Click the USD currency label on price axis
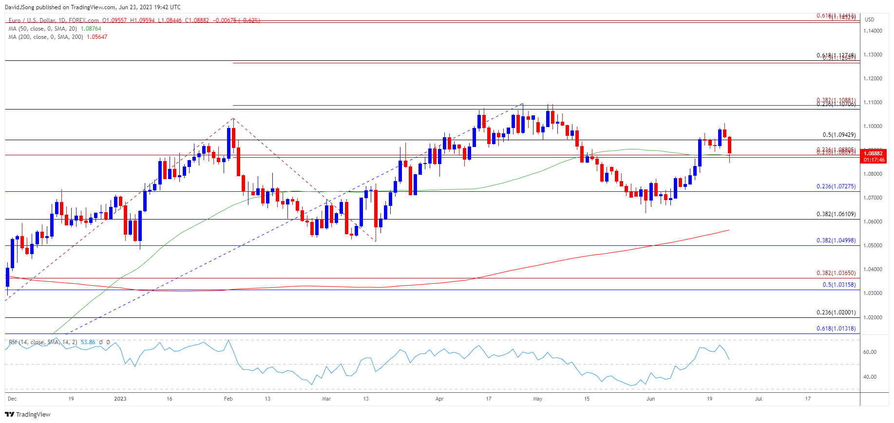The height and width of the screenshot is (423, 894). 869,19
